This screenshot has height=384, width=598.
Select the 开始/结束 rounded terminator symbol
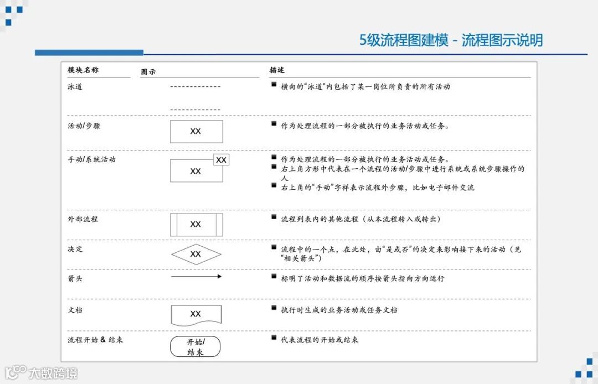[195, 347]
